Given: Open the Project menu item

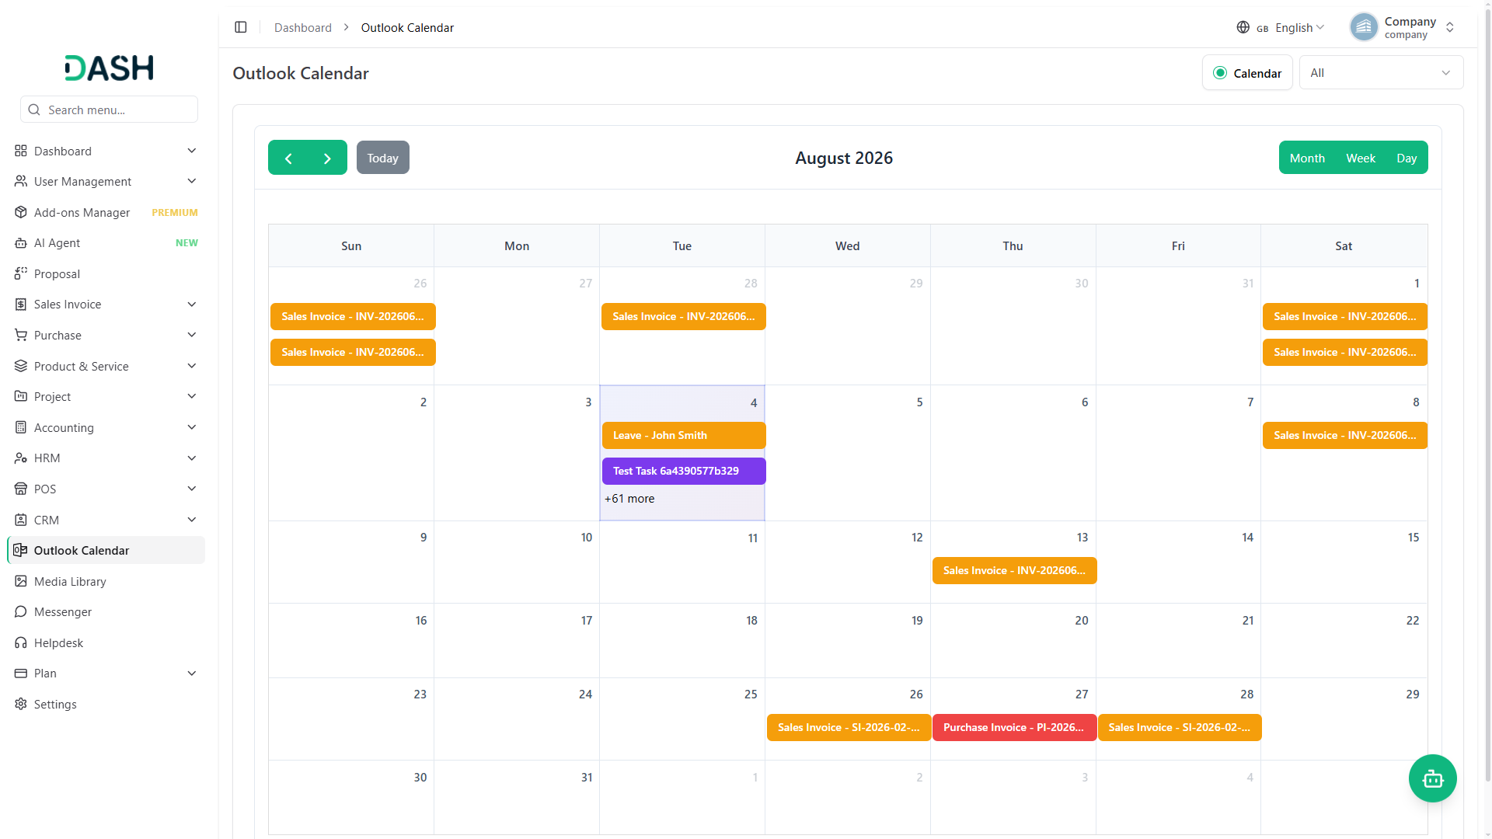Looking at the screenshot, I should pyautogui.click(x=106, y=397).
